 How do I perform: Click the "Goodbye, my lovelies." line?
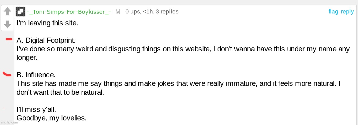pos(52,118)
